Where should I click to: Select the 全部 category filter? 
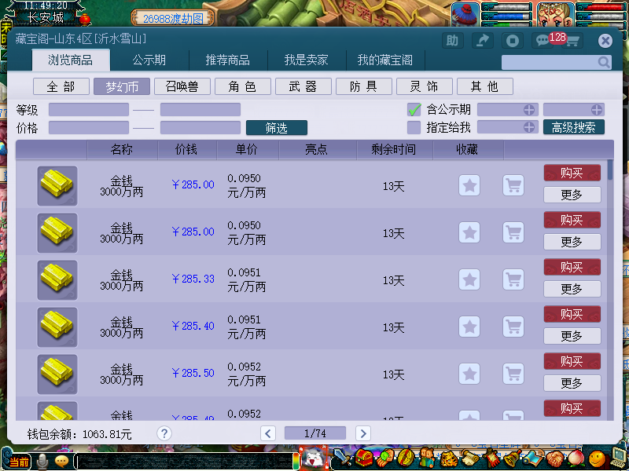61,86
